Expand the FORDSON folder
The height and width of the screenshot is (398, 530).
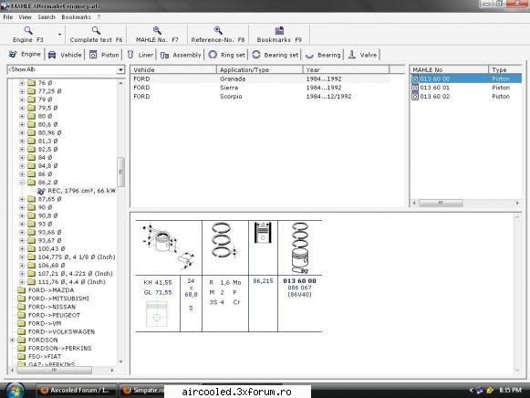12,340
